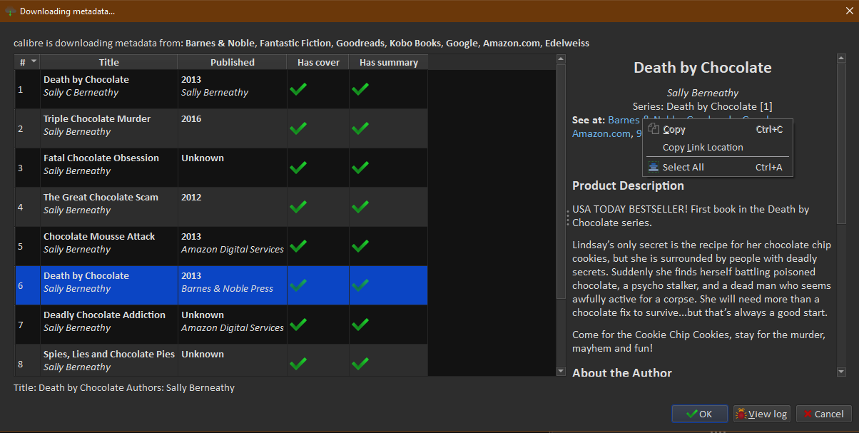Image resolution: width=859 pixels, height=433 pixels.
Task: Click Has summary checkmark for Triple Chocolate Murder
Action: pos(360,128)
